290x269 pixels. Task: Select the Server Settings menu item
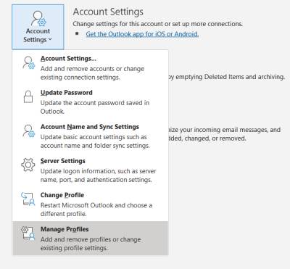(x=90, y=170)
